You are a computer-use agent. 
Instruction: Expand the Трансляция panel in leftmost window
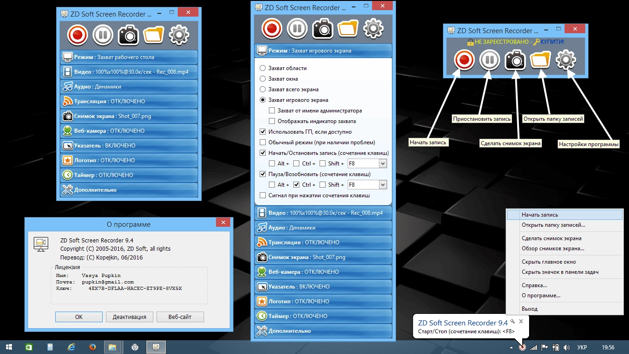tap(129, 101)
